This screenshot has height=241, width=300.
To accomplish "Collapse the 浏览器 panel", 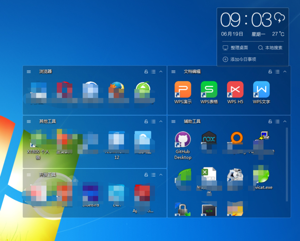I will pos(161,72).
